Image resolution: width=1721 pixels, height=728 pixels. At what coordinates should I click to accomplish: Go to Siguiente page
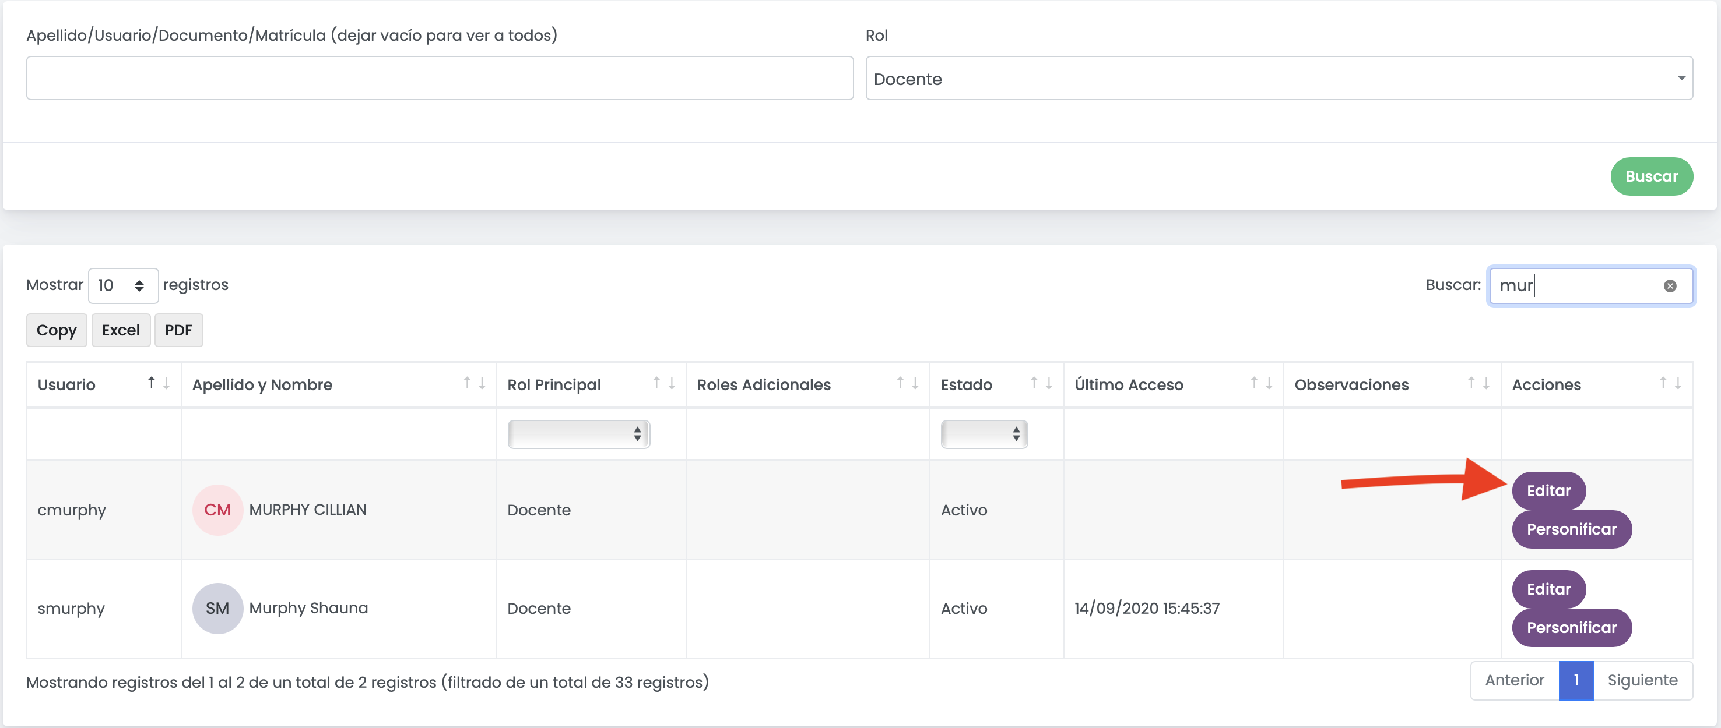[1642, 680]
